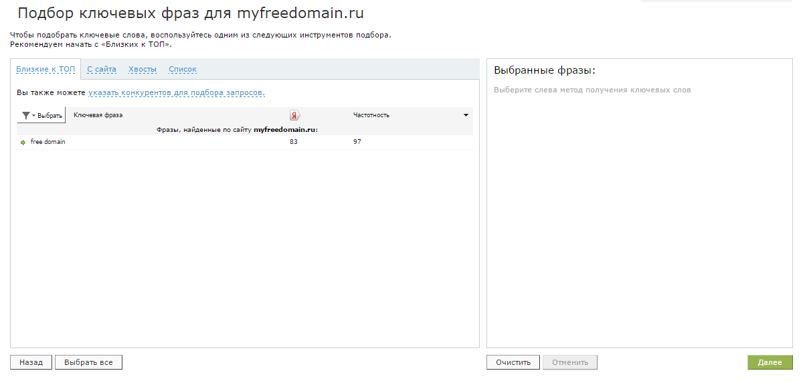
Task: Click inside the Выбранные фразы panel
Action: pos(639,214)
